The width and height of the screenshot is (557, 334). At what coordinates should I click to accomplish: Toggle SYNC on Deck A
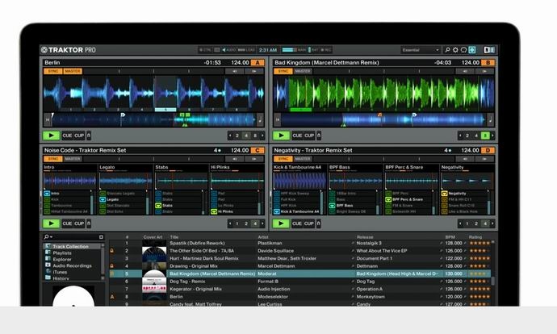tap(53, 71)
